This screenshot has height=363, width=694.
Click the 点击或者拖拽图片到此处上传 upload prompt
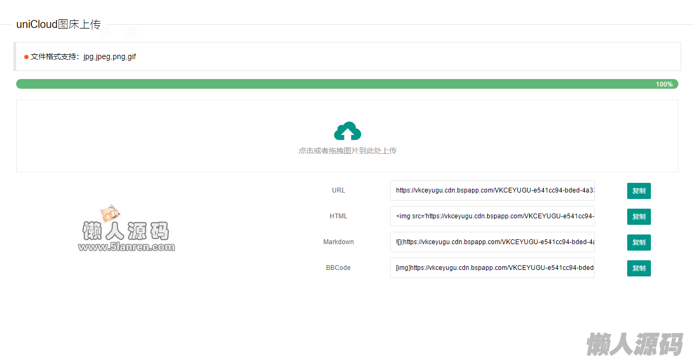click(348, 151)
